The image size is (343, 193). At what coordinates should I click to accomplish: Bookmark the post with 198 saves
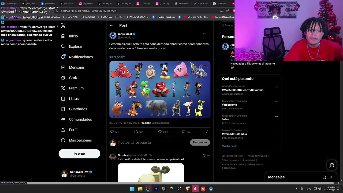point(184,132)
